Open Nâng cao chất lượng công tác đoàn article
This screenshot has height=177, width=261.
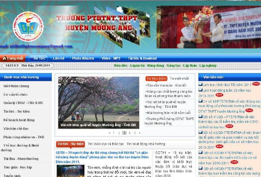[168, 94]
